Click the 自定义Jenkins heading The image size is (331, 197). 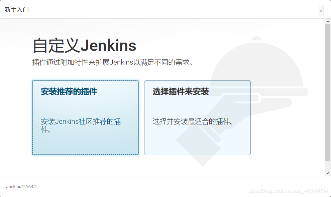pos(85,45)
